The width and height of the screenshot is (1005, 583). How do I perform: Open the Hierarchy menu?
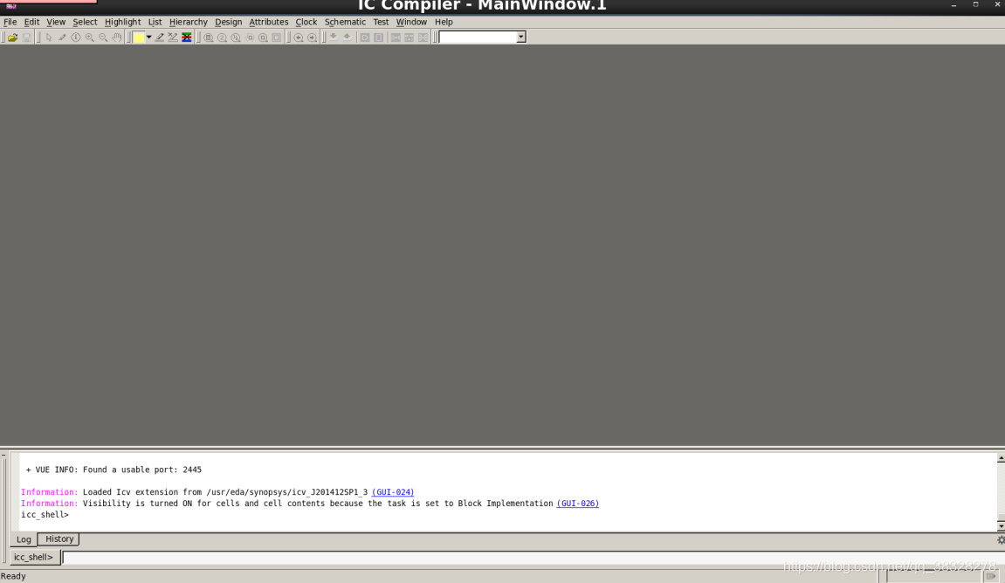point(189,22)
